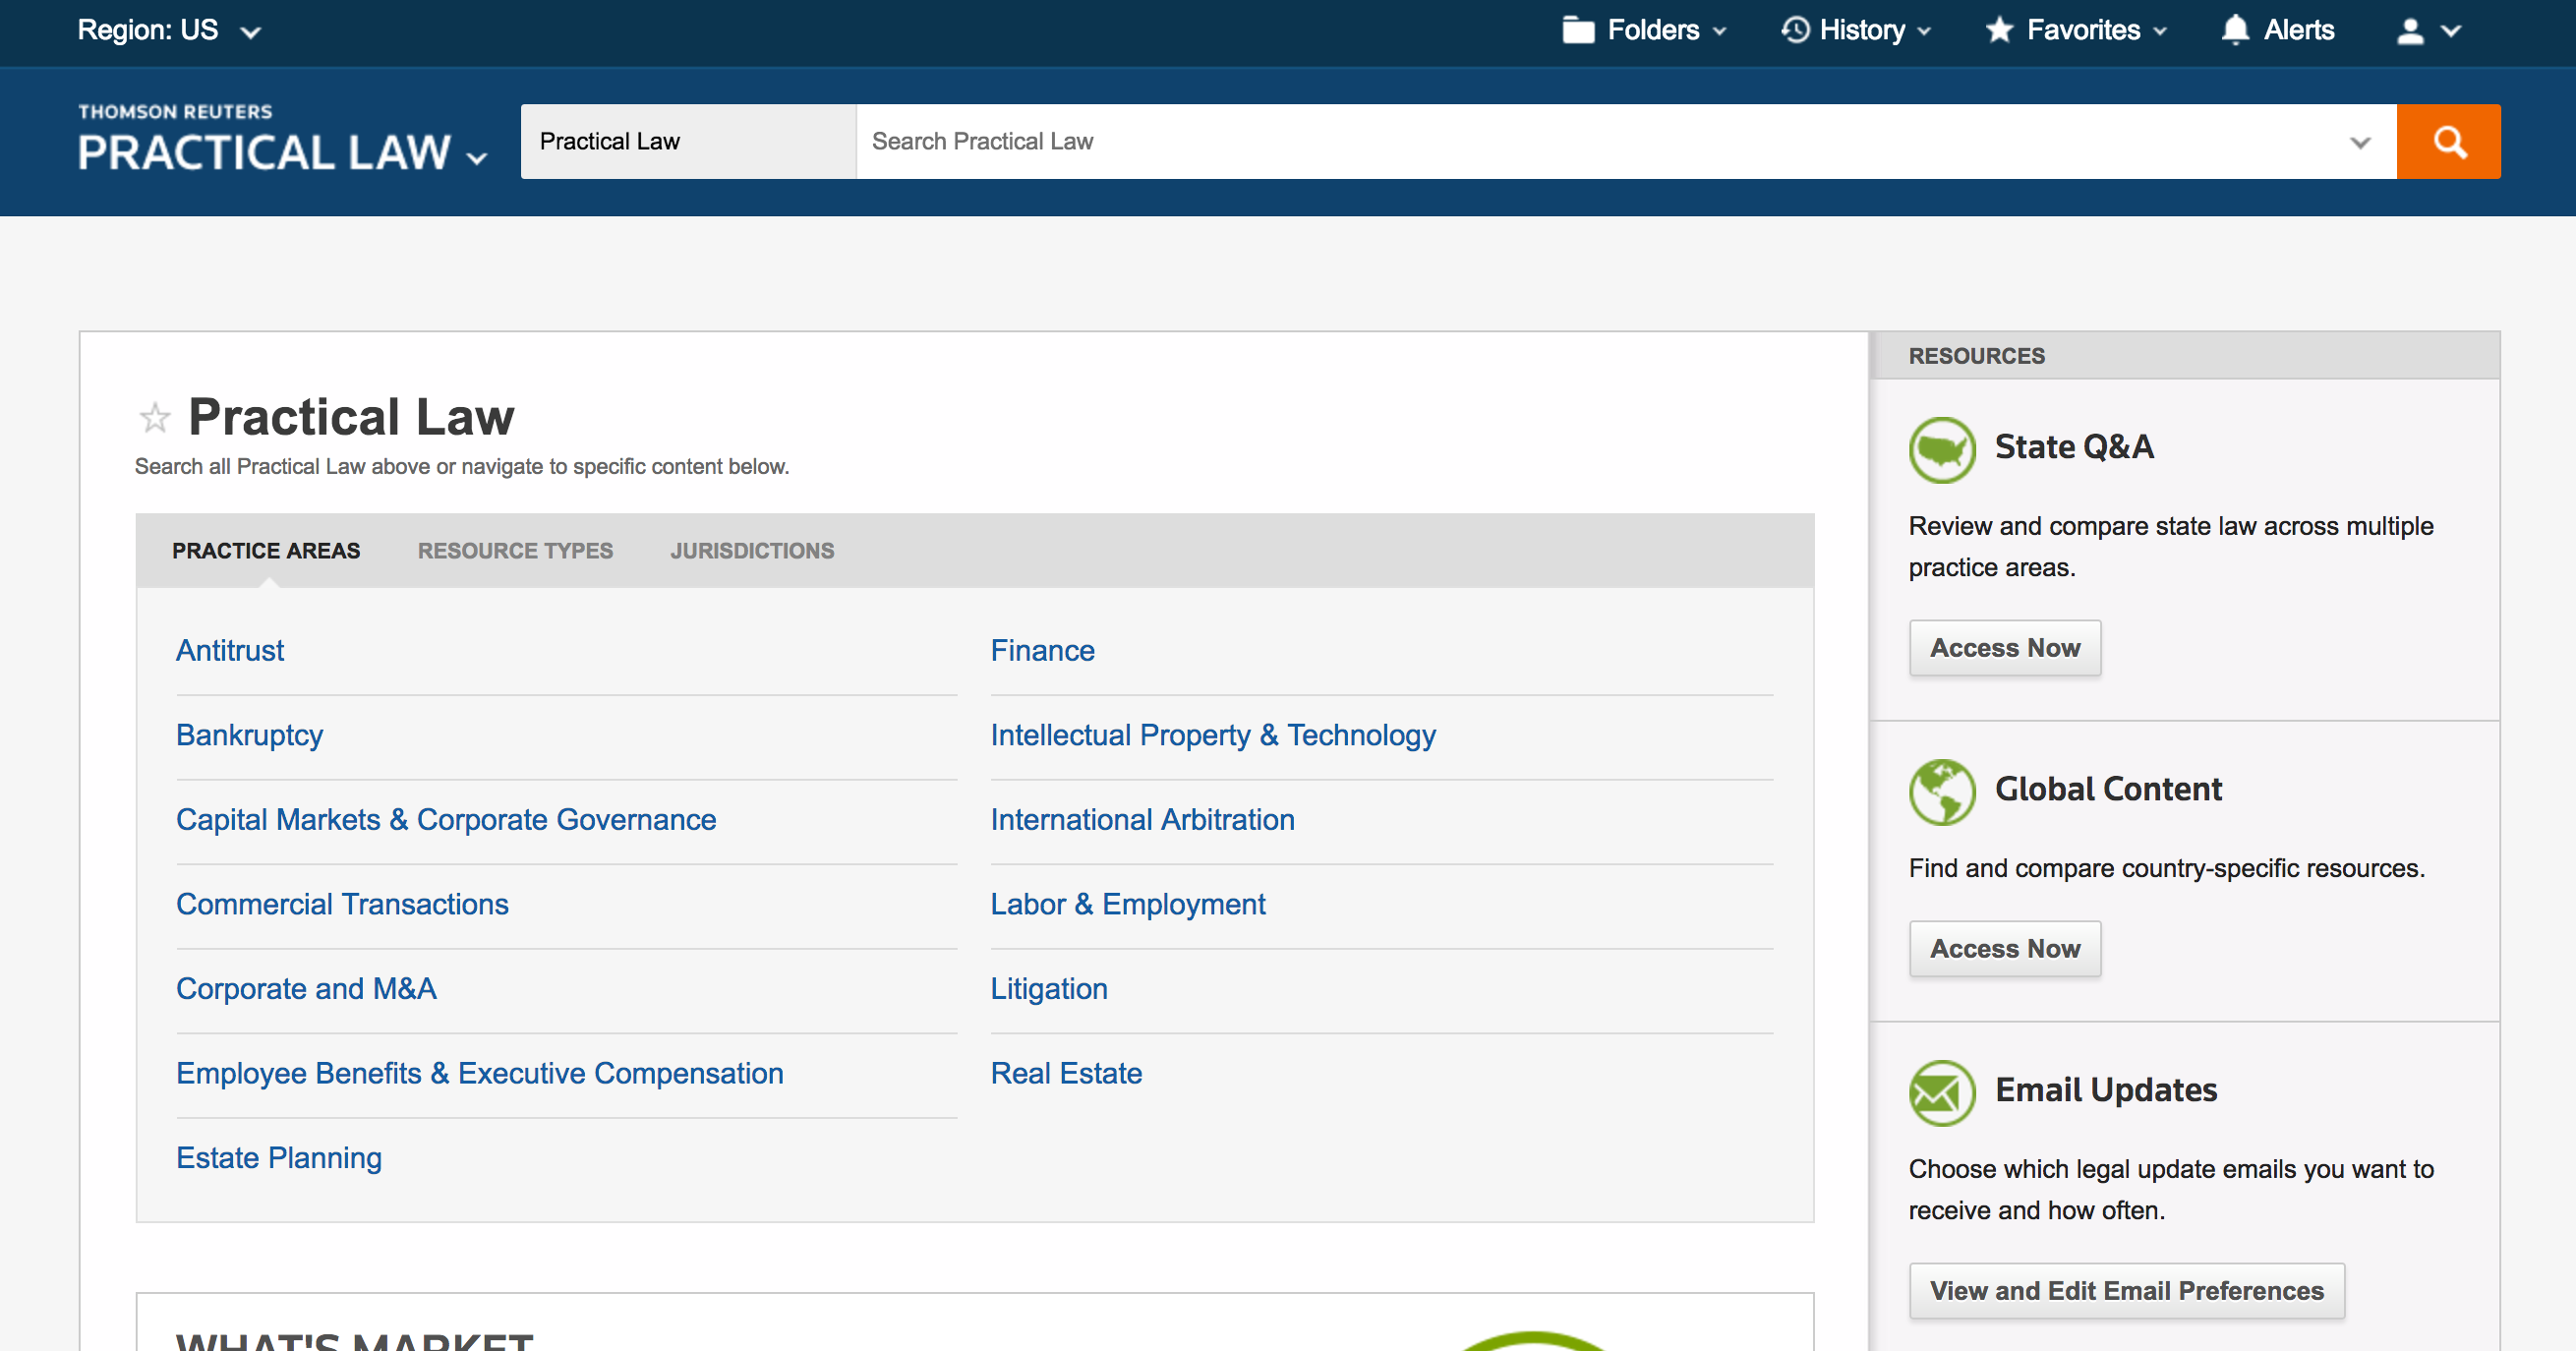Open the Estate Planning link
Image resolution: width=2576 pixels, height=1351 pixels.
coord(279,1157)
